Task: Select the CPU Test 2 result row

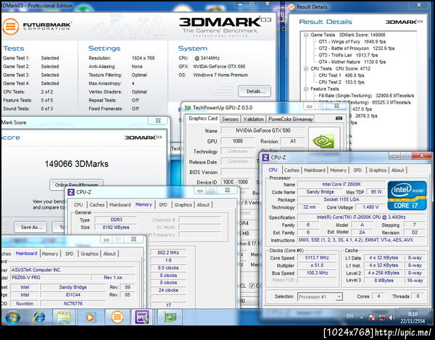Action: [341, 82]
